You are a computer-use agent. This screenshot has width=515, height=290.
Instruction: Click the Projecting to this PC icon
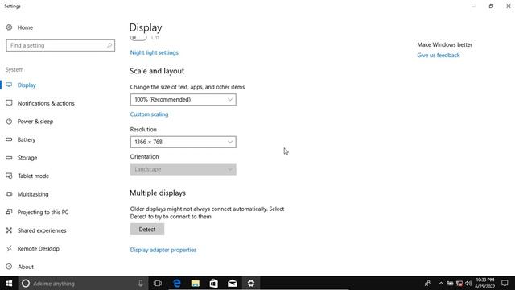point(9,212)
